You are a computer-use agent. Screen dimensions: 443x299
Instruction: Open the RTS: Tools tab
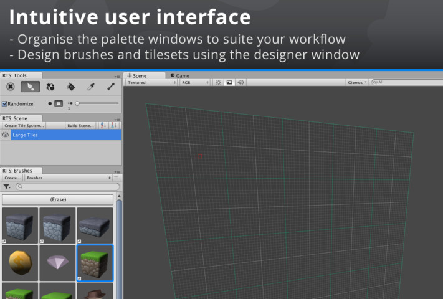click(x=21, y=75)
